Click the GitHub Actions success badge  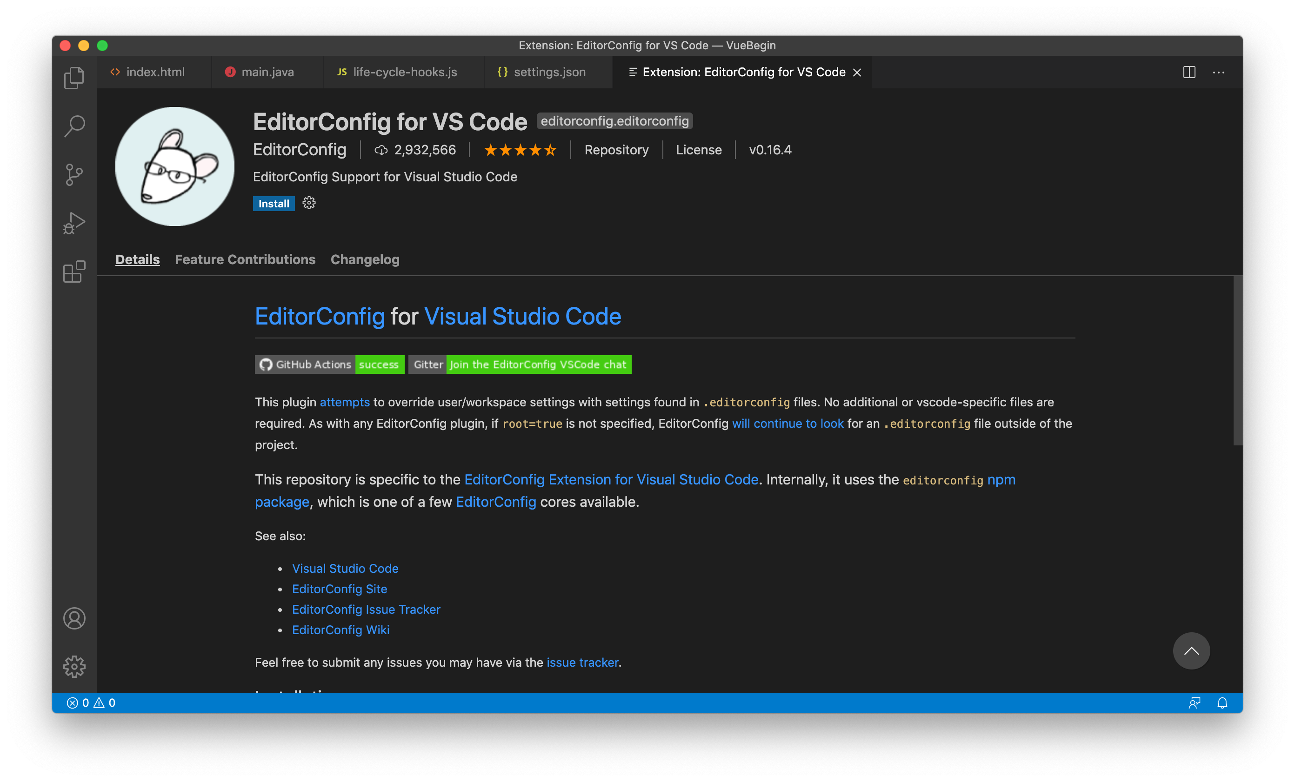pos(329,364)
